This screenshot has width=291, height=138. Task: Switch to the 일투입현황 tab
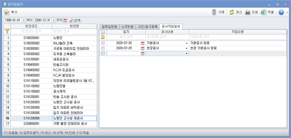[x=109, y=27]
